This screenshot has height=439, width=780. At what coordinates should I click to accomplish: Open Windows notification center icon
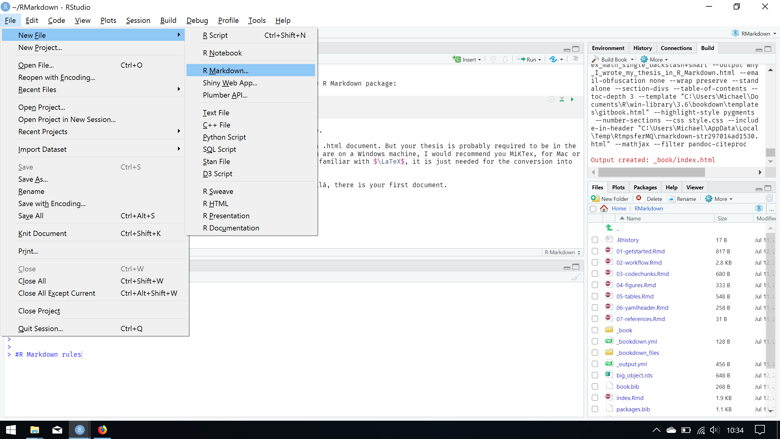[x=760, y=430]
